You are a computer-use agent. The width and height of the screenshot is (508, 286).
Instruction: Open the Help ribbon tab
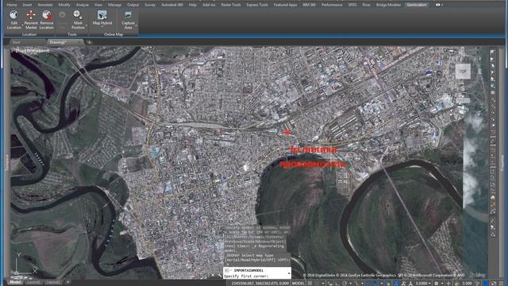pos(193,5)
